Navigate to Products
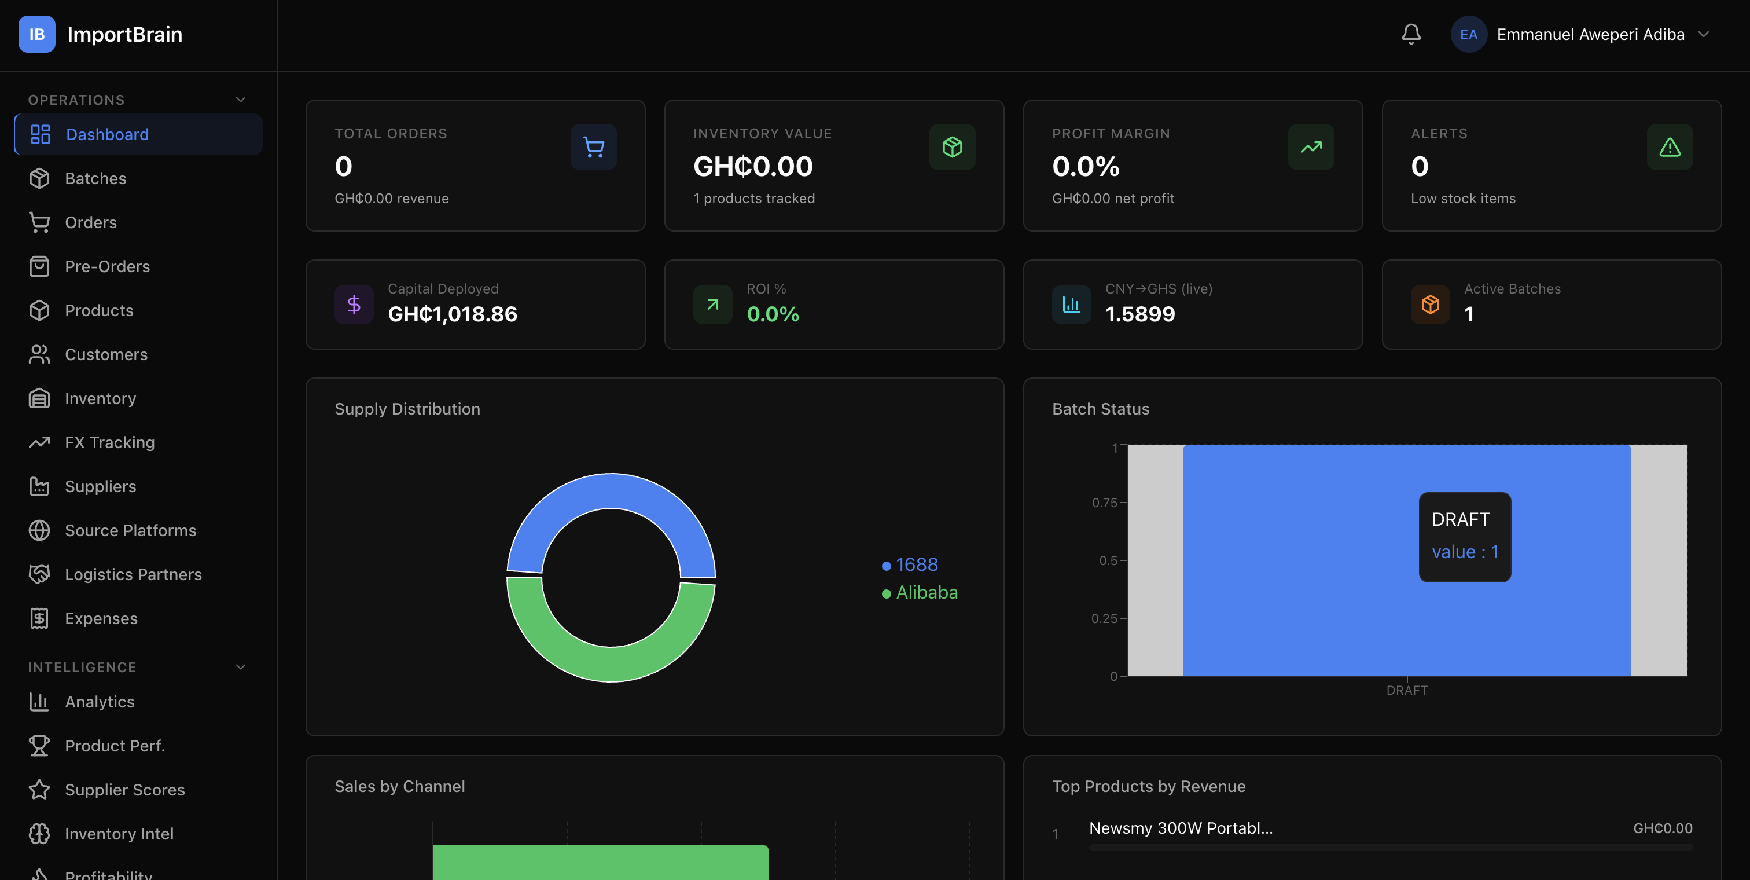Viewport: 1750px width, 880px height. pos(138,310)
